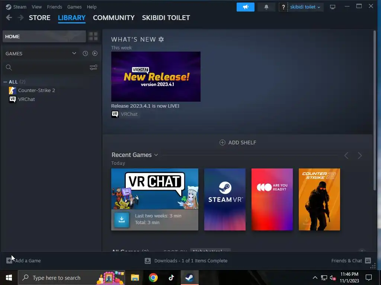The image size is (381, 285).
Task: Open the View menu
Action: click(37, 7)
